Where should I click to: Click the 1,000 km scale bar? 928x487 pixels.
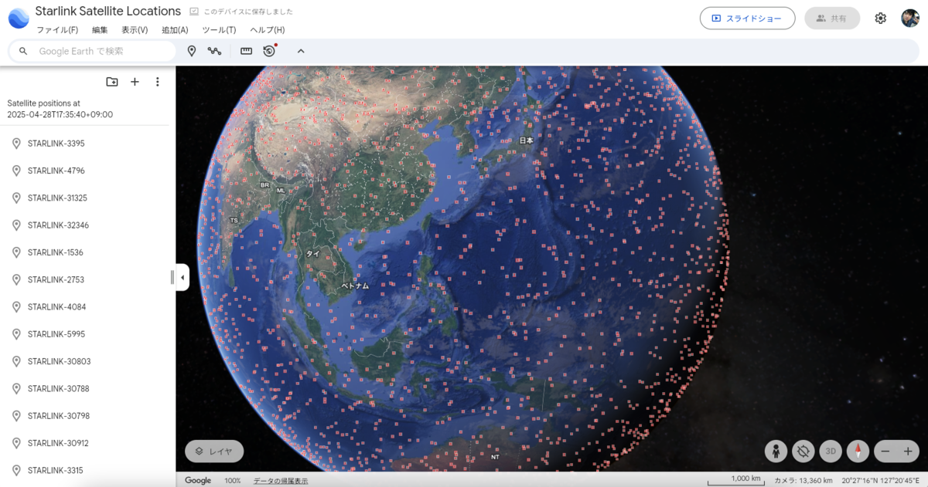coord(737,479)
